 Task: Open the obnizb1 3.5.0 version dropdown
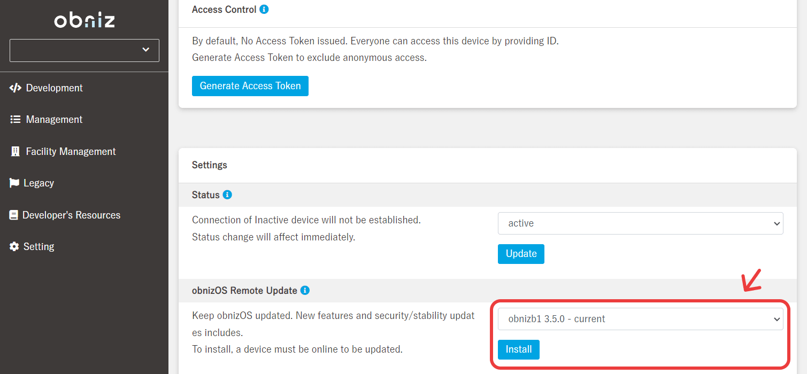pyautogui.click(x=640, y=319)
